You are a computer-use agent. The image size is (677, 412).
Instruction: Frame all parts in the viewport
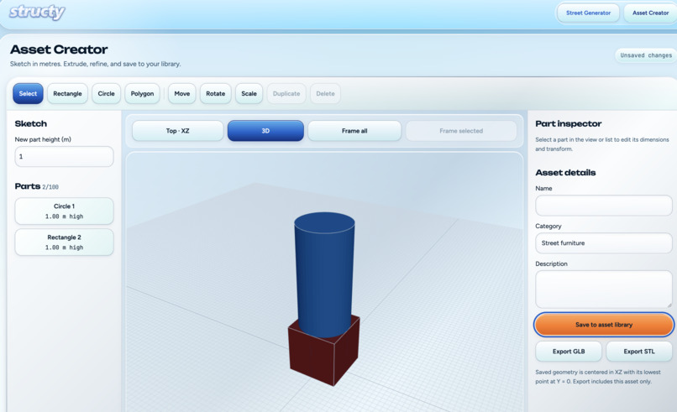(354, 131)
